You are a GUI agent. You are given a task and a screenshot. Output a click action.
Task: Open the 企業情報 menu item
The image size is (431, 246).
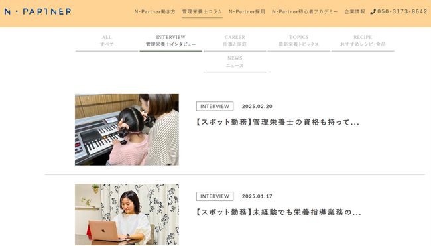[355, 11]
